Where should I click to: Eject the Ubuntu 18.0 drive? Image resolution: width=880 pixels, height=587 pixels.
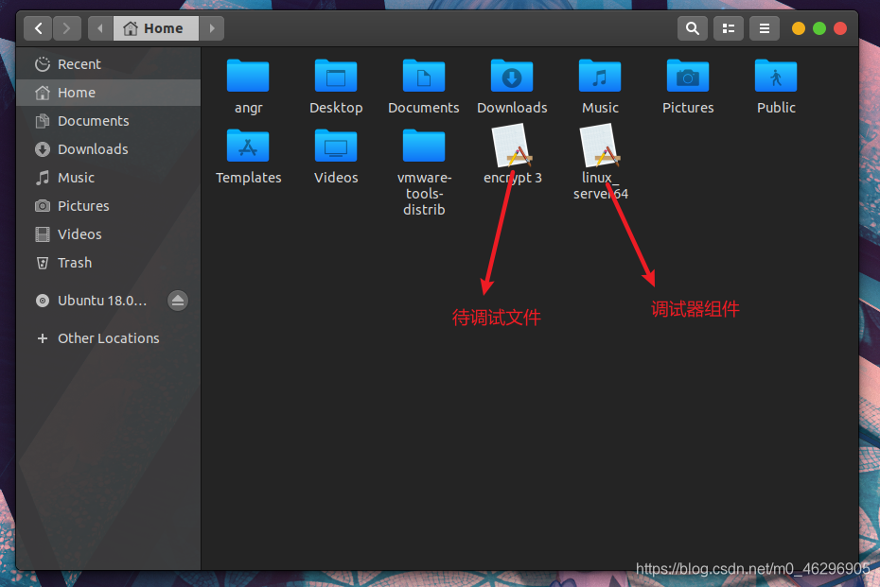(178, 300)
